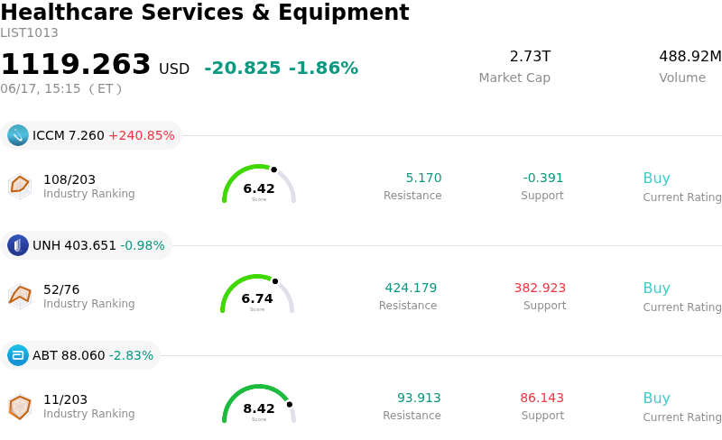Open the UNH 403.651 stock chip
Screen dimensions: 722x440
tap(86, 245)
